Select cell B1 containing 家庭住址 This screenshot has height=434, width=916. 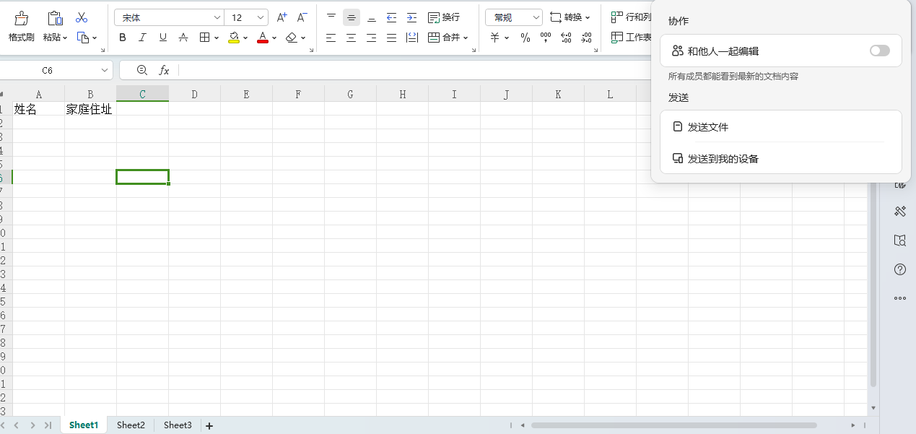90,110
